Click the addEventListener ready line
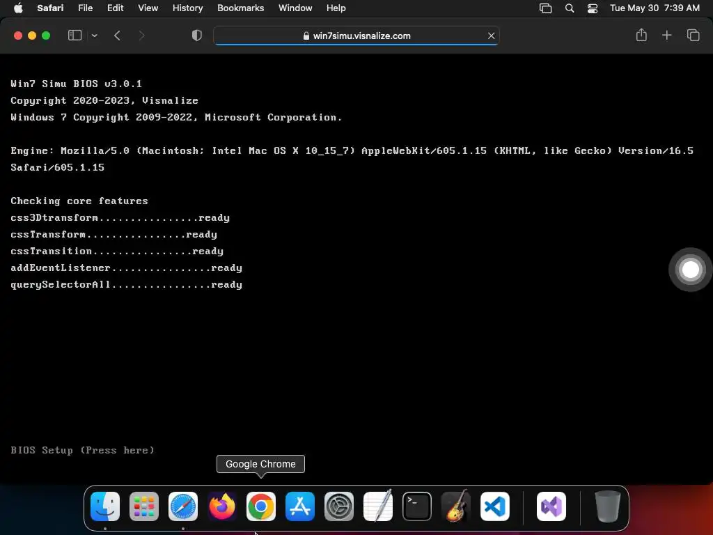The height and width of the screenshot is (535, 713). (127, 267)
